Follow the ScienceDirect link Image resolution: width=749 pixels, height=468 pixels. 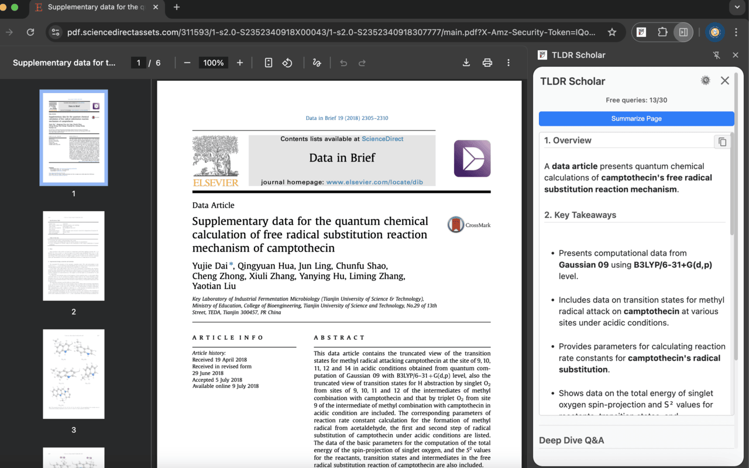382,139
